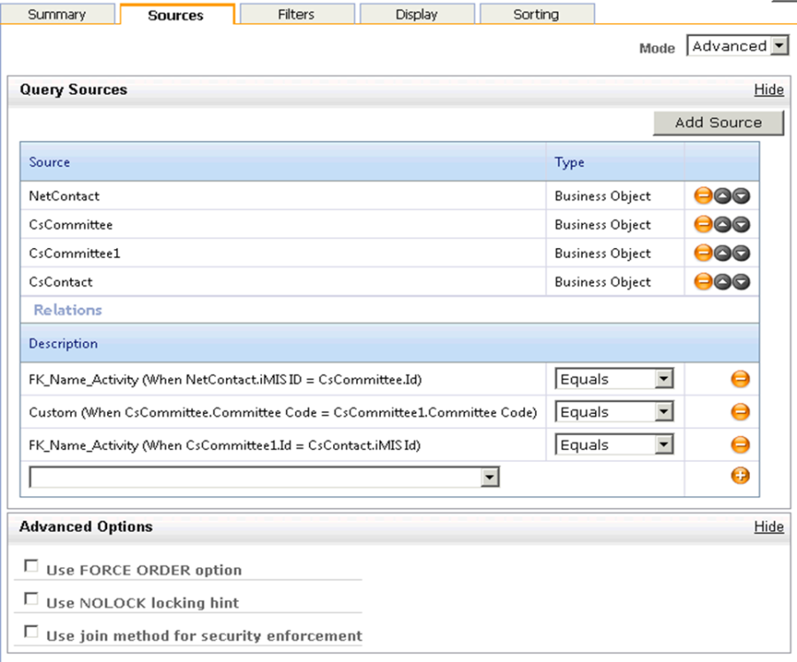Viewport: 797px width, 662px height.
Task: Toggle Use join method for security enforcement
Action: point(32,633)
